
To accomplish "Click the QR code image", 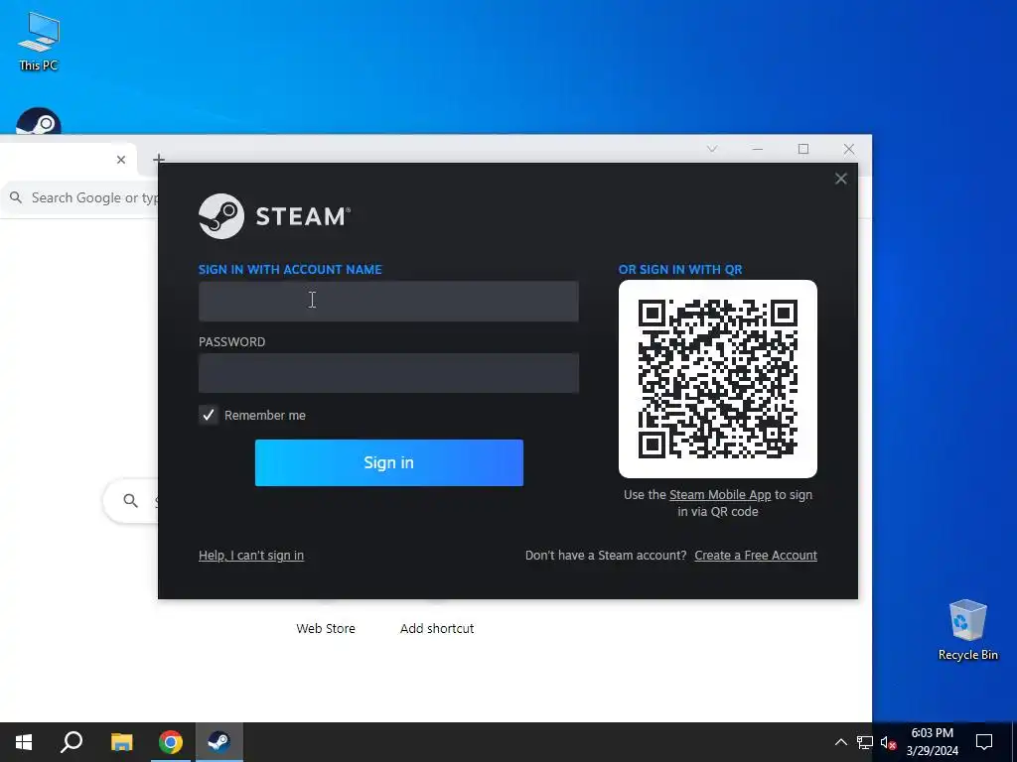I will tap(717, 379).
